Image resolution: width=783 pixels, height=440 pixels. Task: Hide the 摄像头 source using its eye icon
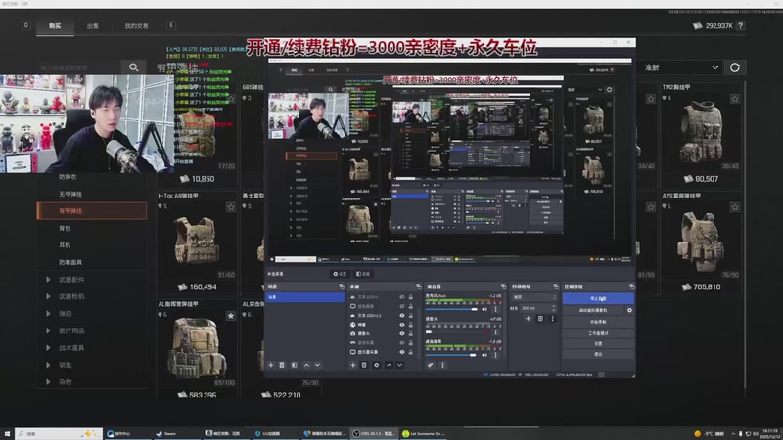coord(402,333)
